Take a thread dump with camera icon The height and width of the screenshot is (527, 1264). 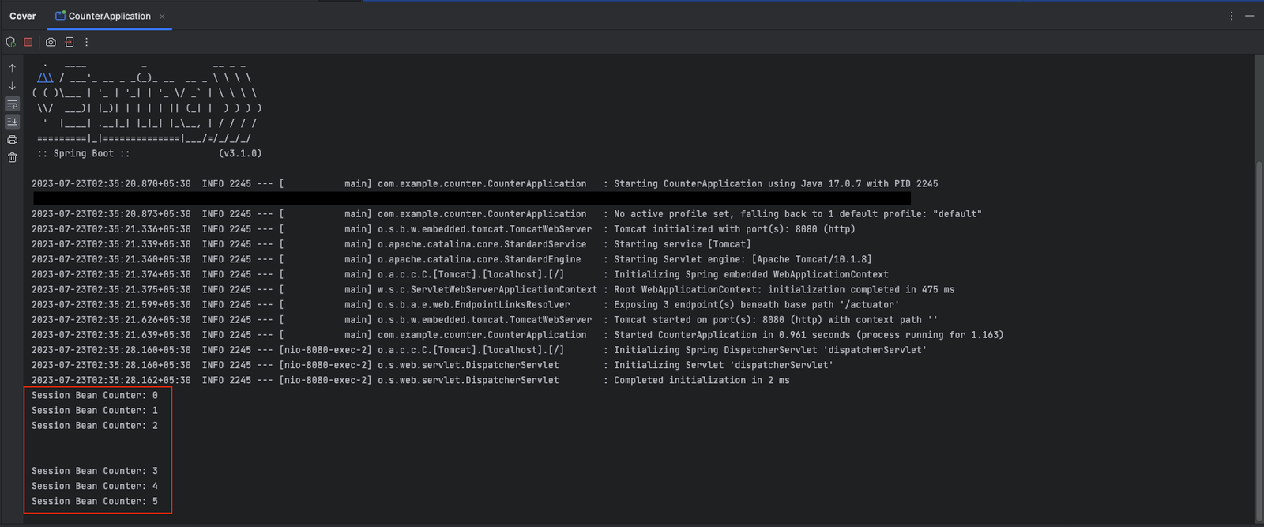point(51,42)
